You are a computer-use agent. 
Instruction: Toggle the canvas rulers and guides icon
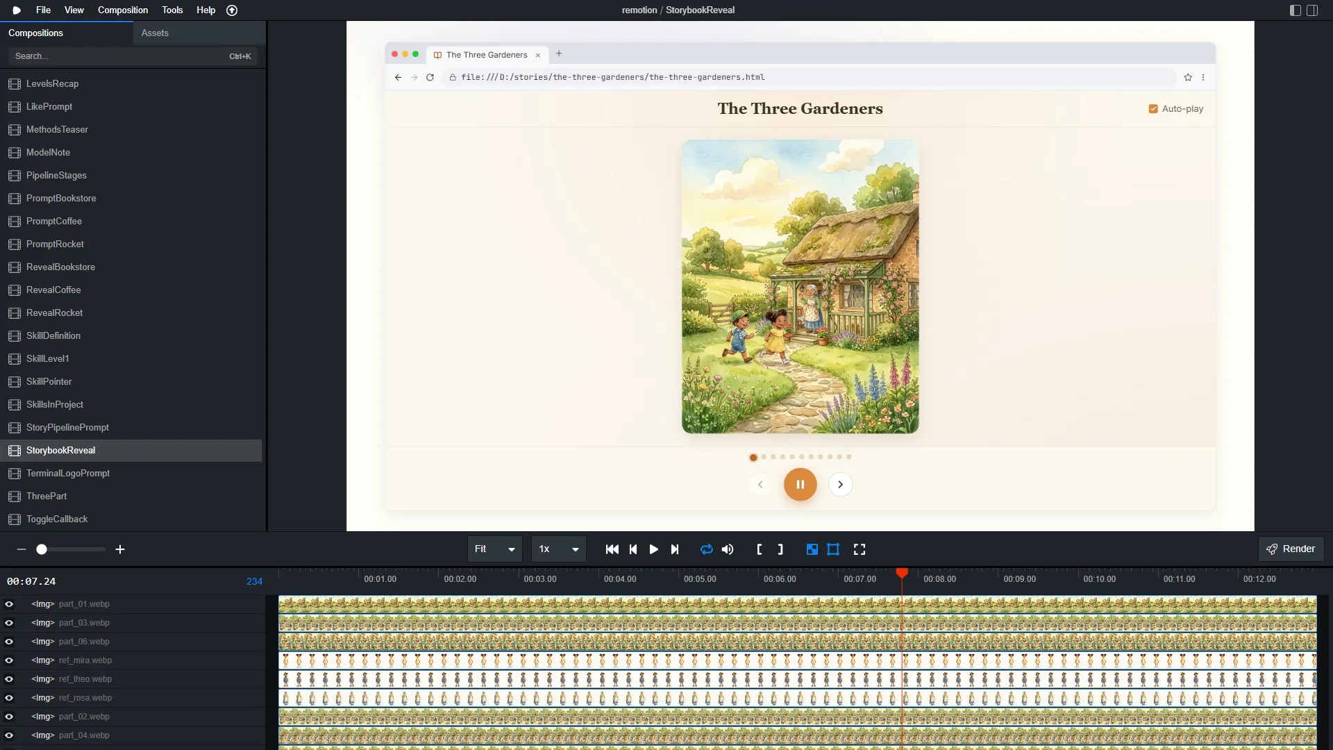click(833, 549)
